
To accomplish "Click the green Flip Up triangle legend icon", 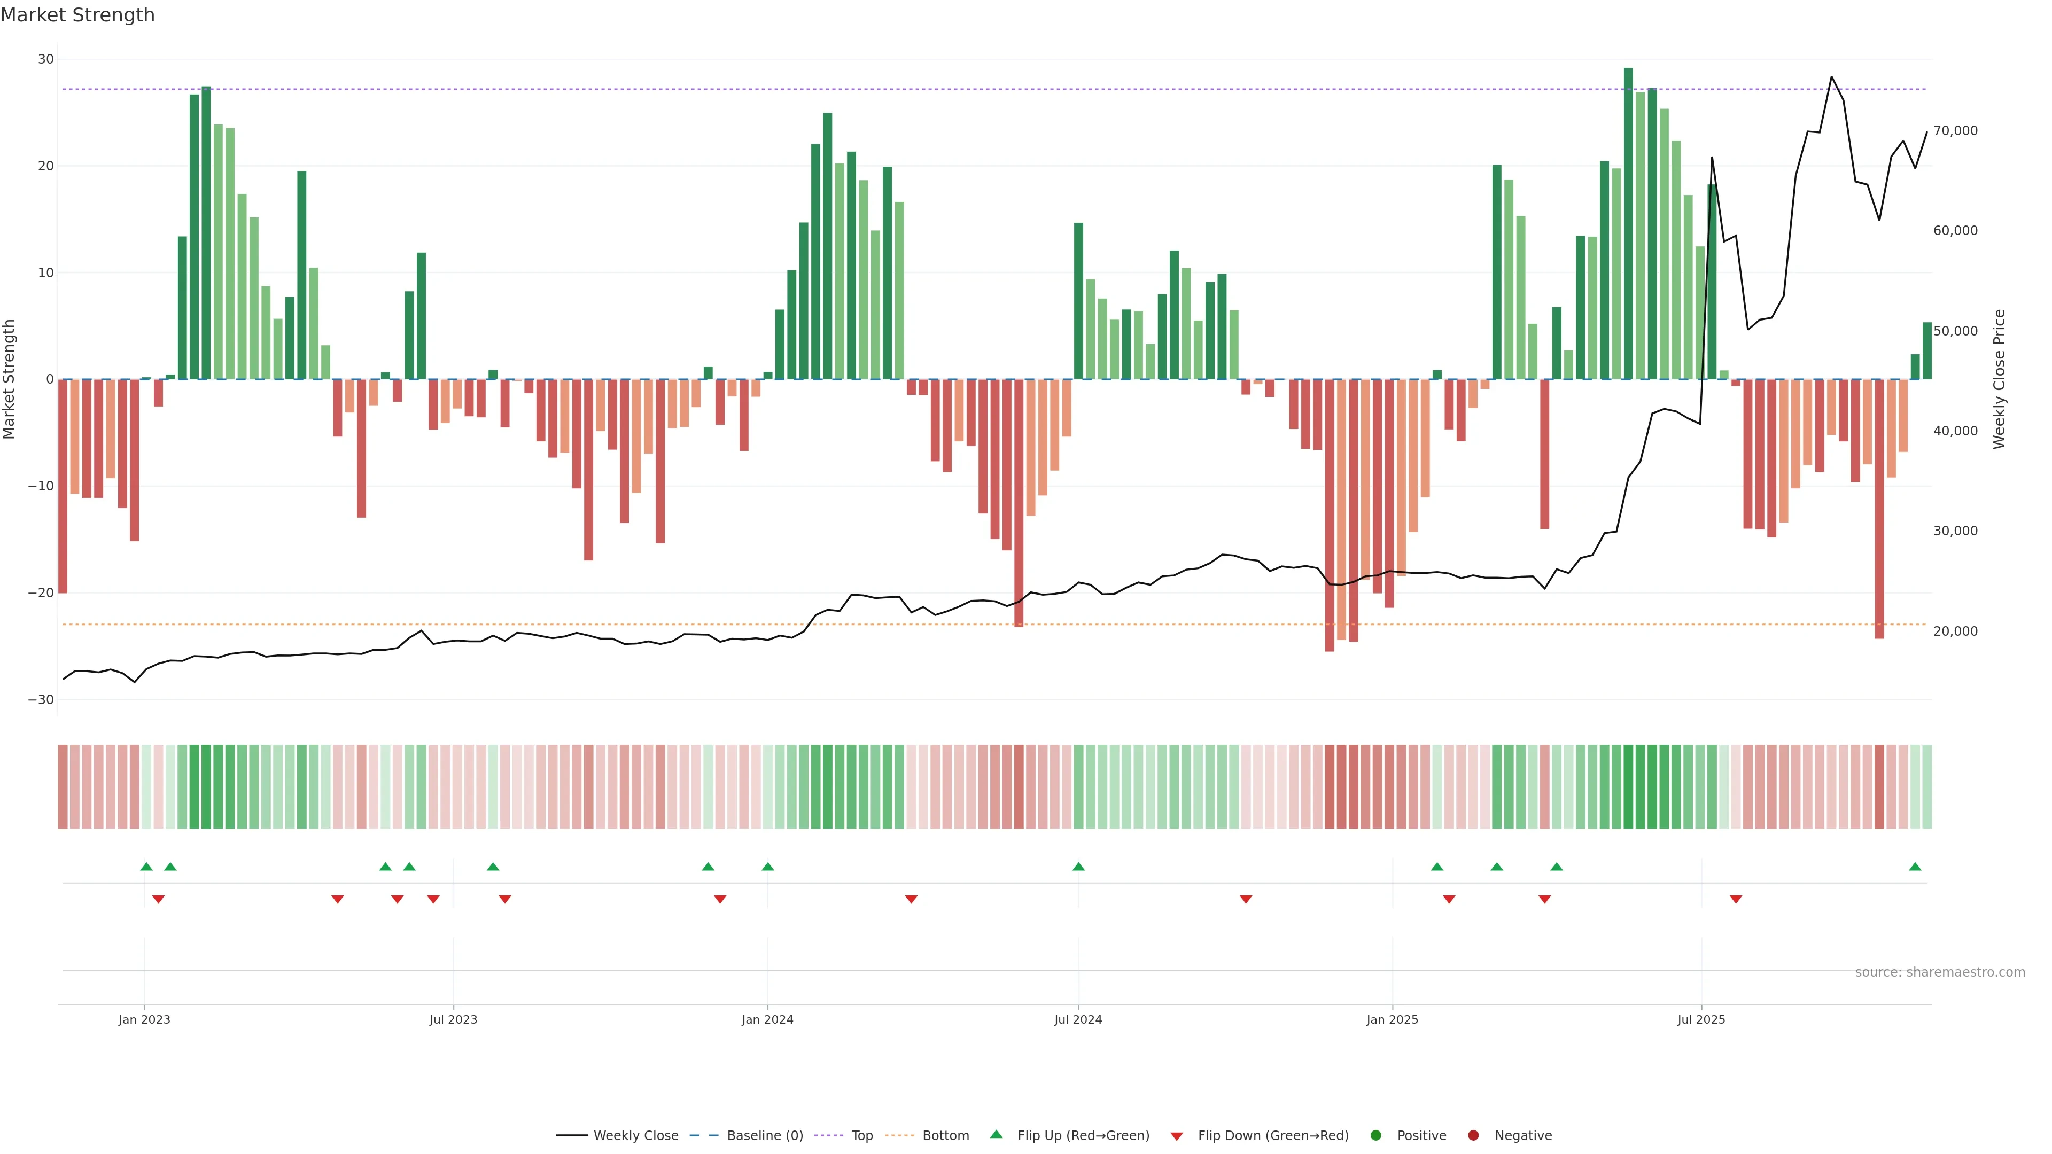I will (996, 1134).
